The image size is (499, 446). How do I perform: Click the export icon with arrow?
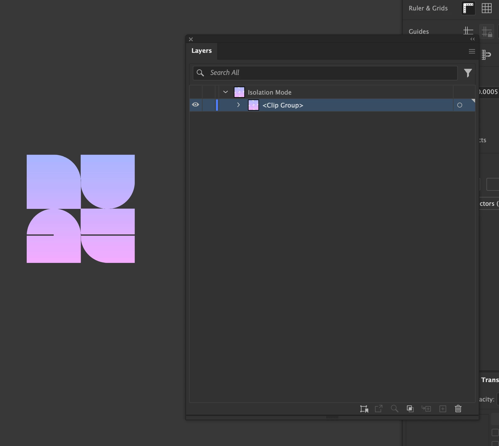[x=379, y=409]
